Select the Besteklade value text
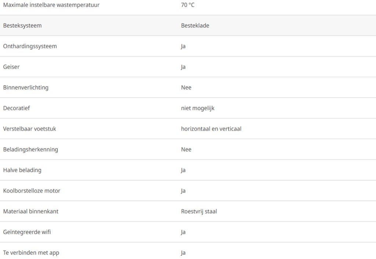Viewport: 376px width, 259px height. [x=195, y=26]
